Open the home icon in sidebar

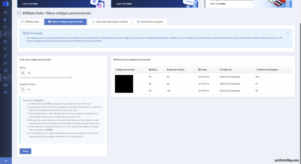pyautogui.click(x=5, y=12)
